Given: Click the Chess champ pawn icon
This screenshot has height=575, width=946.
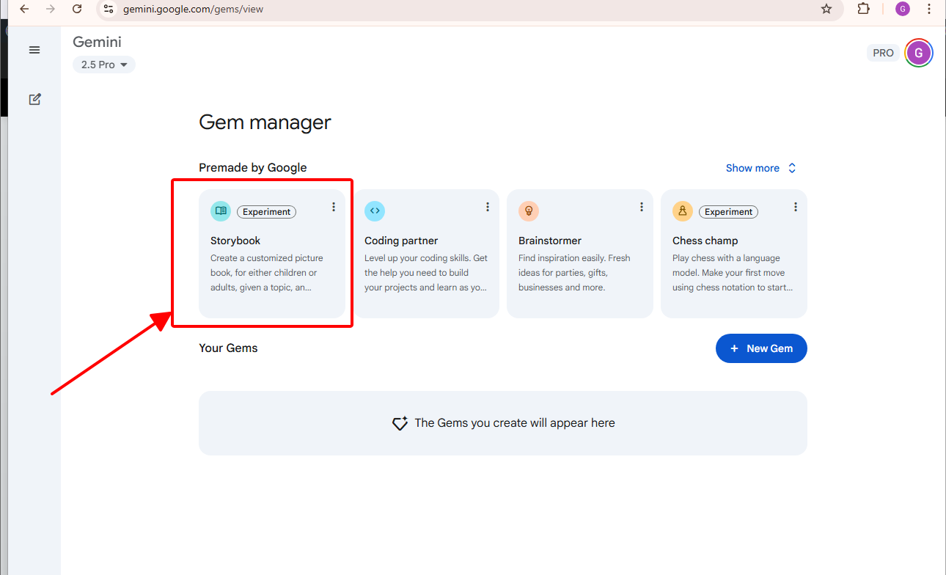Looking at the screenshot, I should click(x=683, y=211).
